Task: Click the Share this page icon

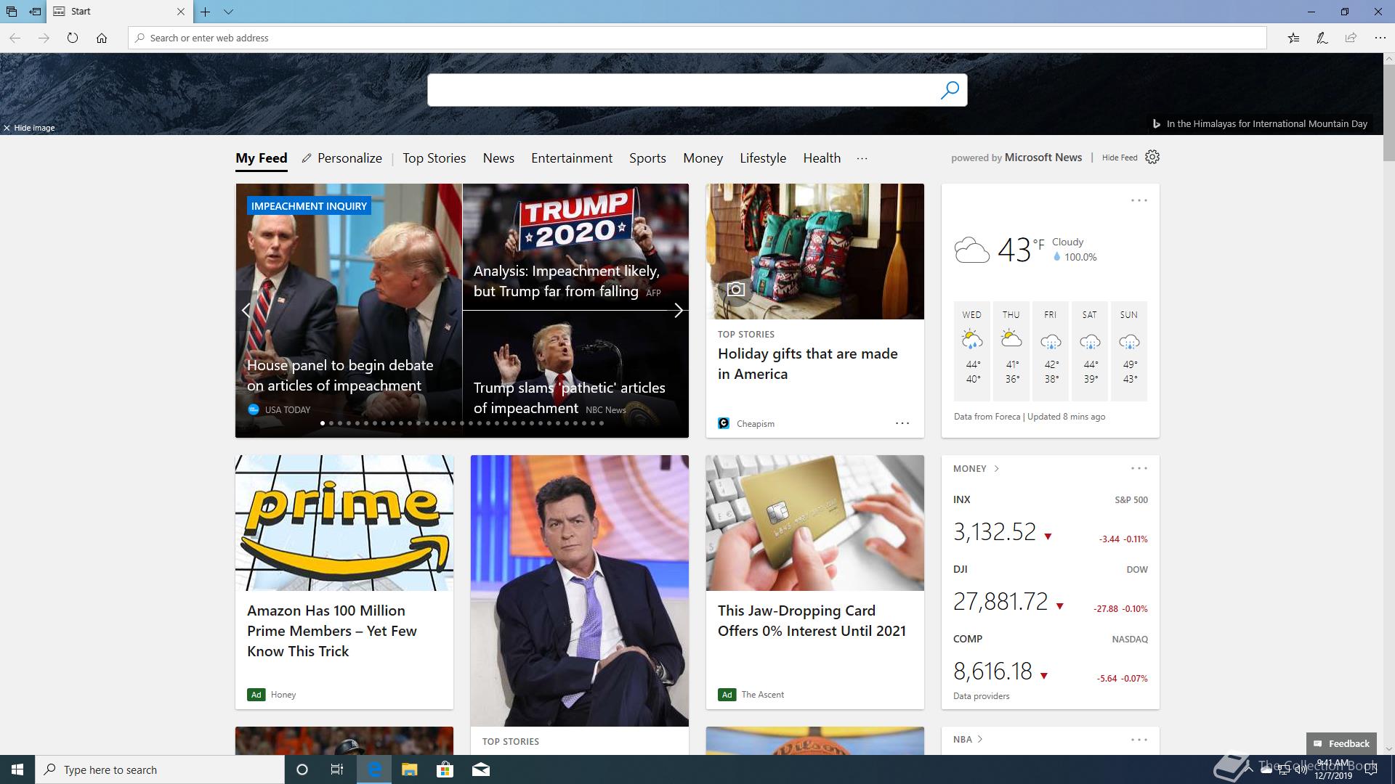Action: click(x=1351, y=38)
